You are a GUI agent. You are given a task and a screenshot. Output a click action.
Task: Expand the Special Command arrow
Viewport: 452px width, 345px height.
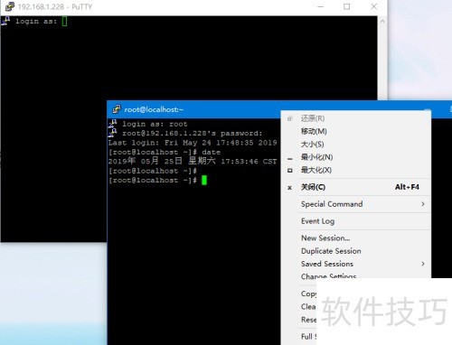coord(423,204)
